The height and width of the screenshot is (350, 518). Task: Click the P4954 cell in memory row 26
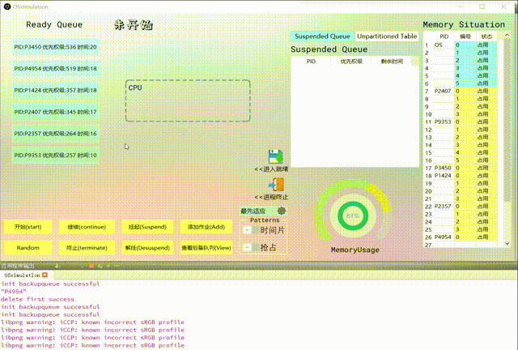point(444,237)
